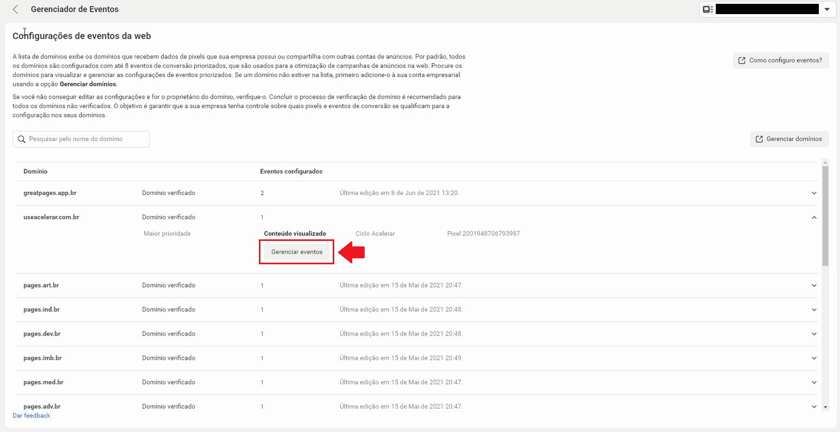Click external-link icon in Gerenciar domínios button
This screenshot has height=432, width=840.
click(759, 139)
